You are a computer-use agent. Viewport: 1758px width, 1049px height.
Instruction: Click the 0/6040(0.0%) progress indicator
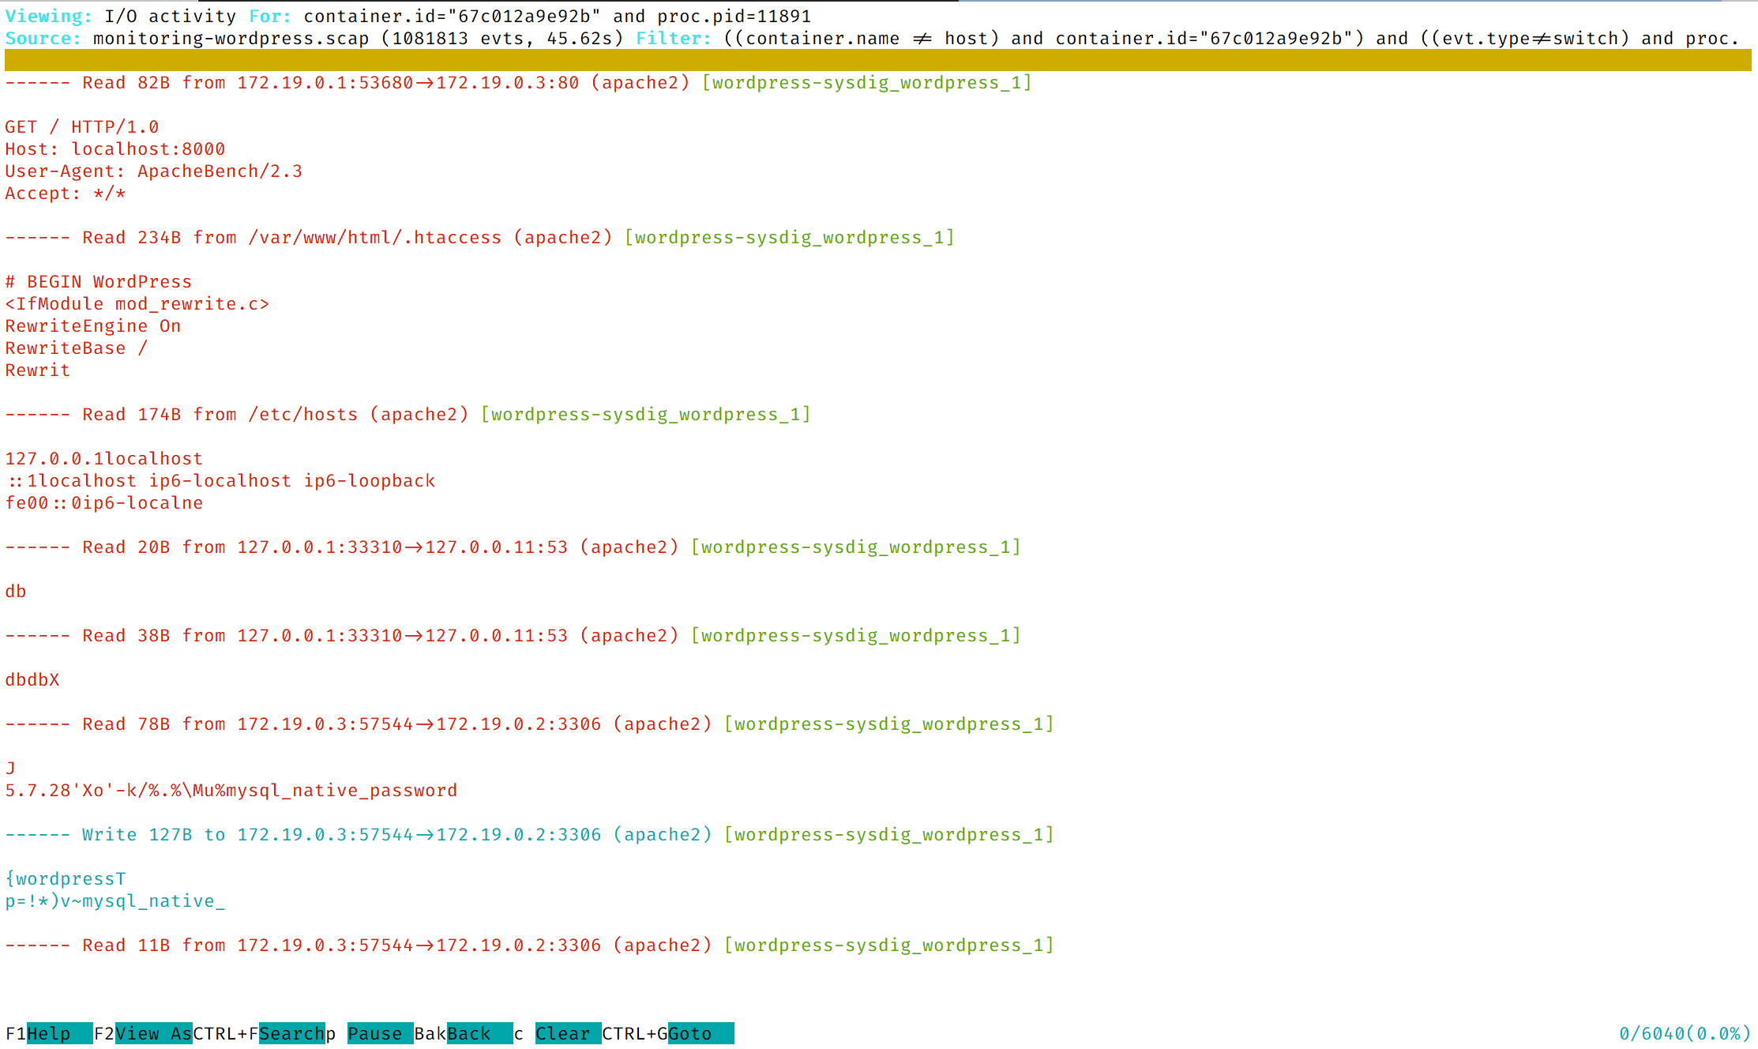click(x=1685, y=1033)
